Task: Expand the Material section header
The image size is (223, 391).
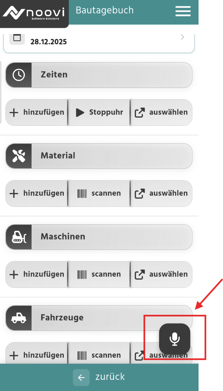Action: coord(99,156)
